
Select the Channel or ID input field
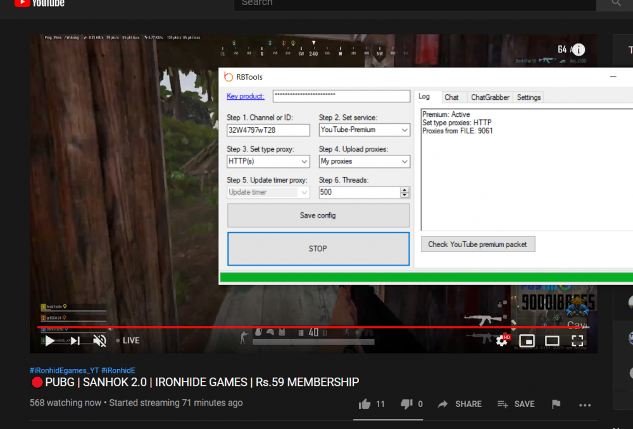(x=268, y=130)
